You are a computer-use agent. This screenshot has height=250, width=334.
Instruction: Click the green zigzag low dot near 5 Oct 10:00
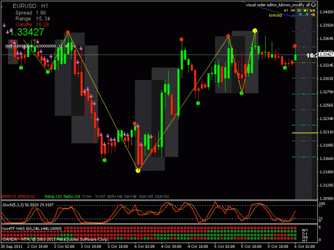[x=242, y=93]
